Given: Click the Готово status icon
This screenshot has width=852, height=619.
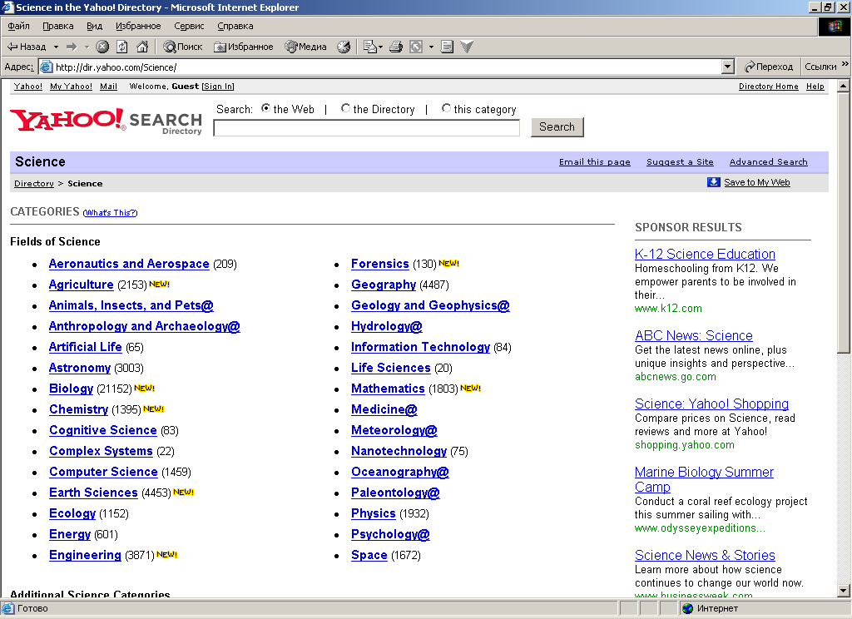Looking at the screenshot, I should [x=8, y=608].
